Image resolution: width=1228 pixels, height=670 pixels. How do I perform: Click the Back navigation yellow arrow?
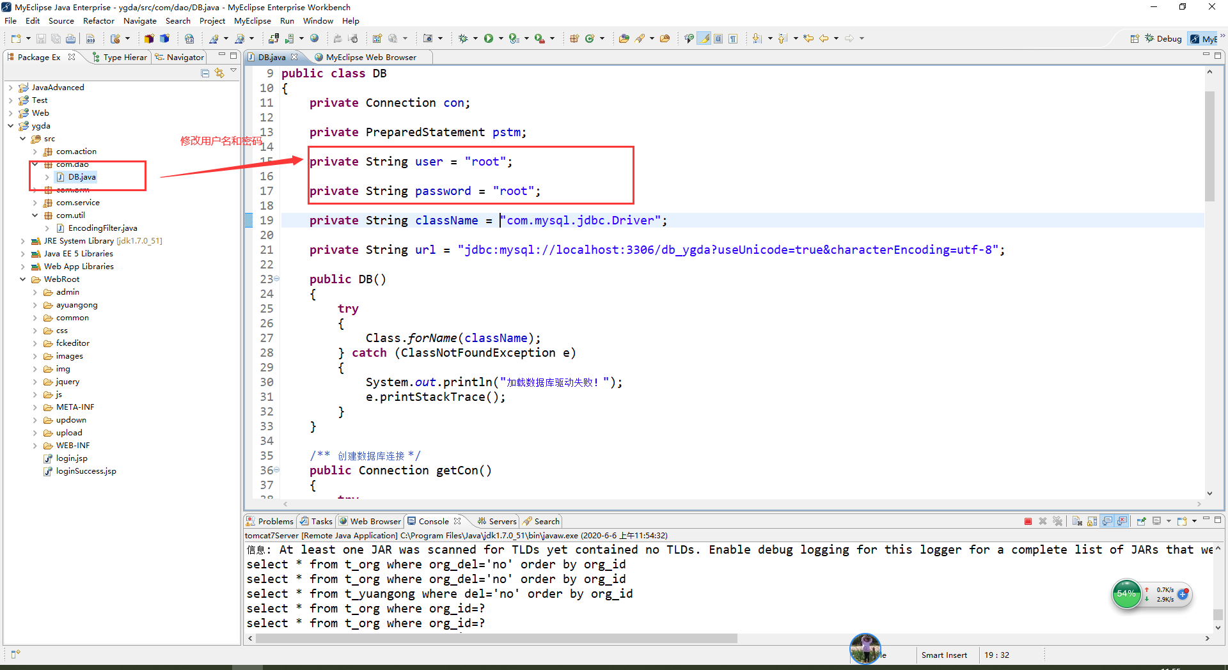(824, 38)
